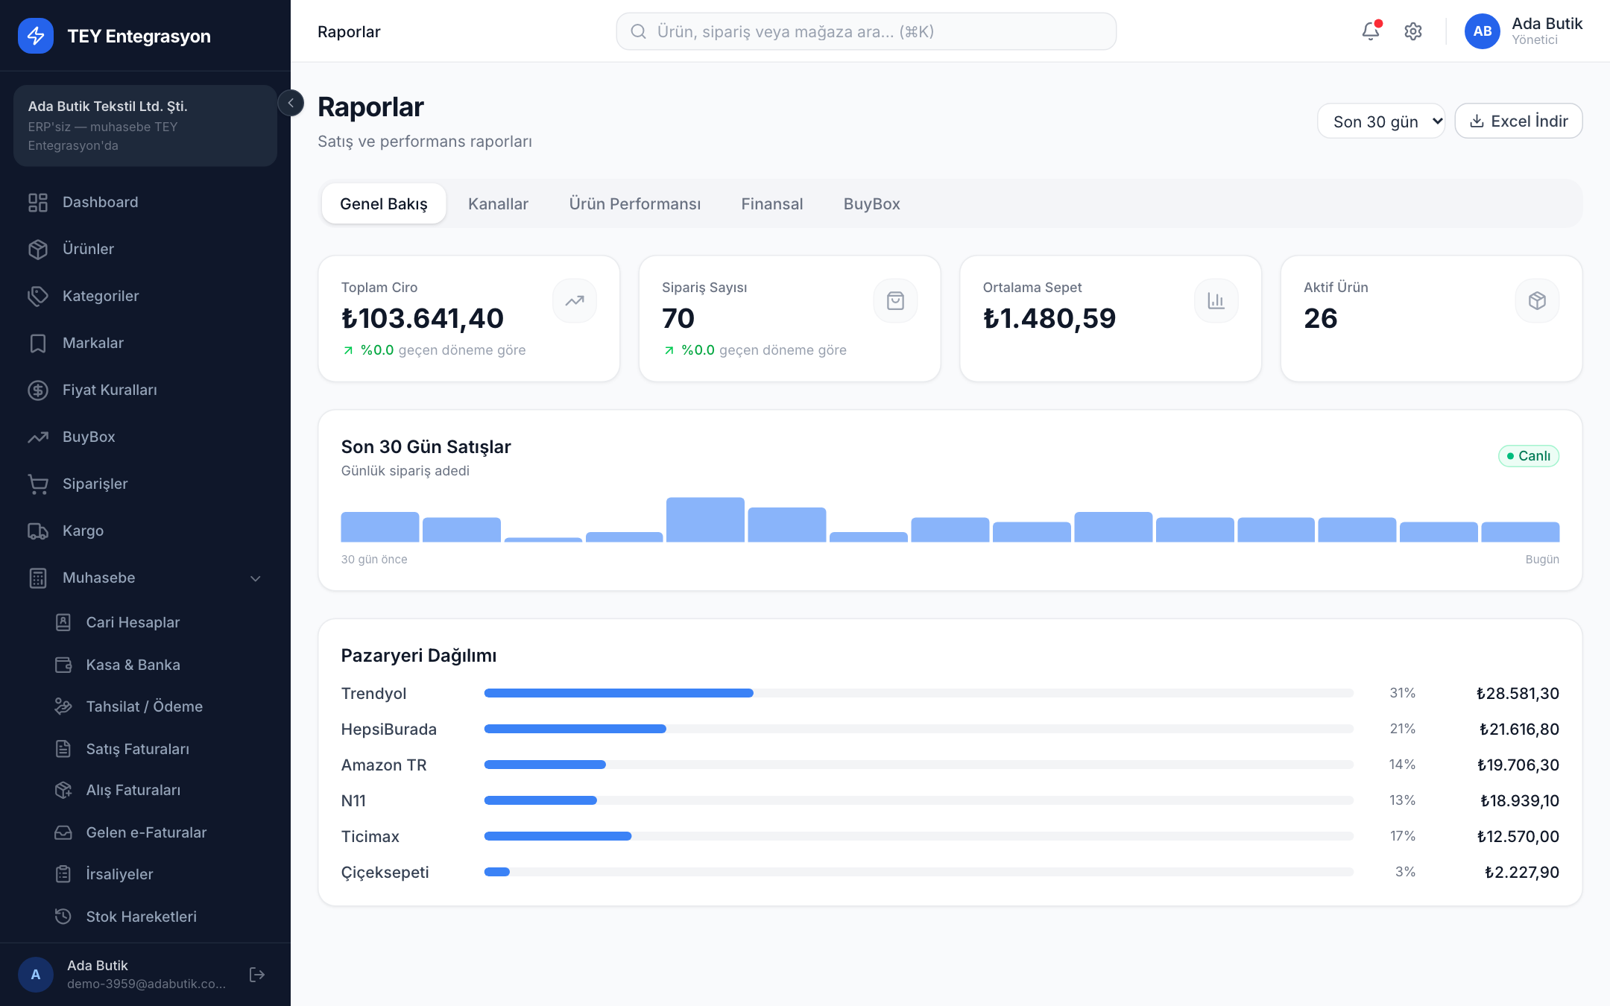The image size is (1610, 1006).
Task: Switch to the Kanallar tab
Action: [x=498, y=204]
